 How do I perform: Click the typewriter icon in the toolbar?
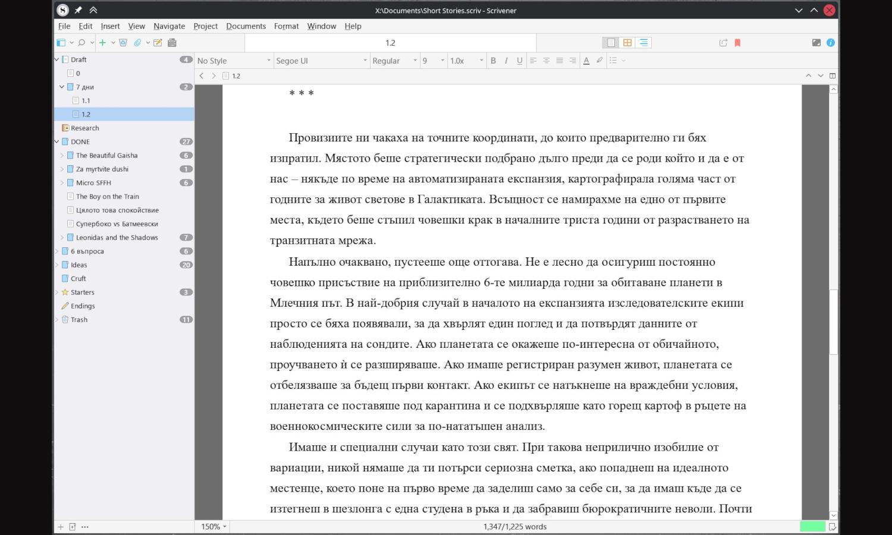click(x=172, y=43)
